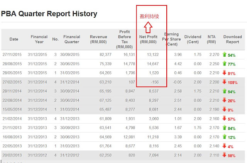Click NTA value 2.110

point(214,155)
